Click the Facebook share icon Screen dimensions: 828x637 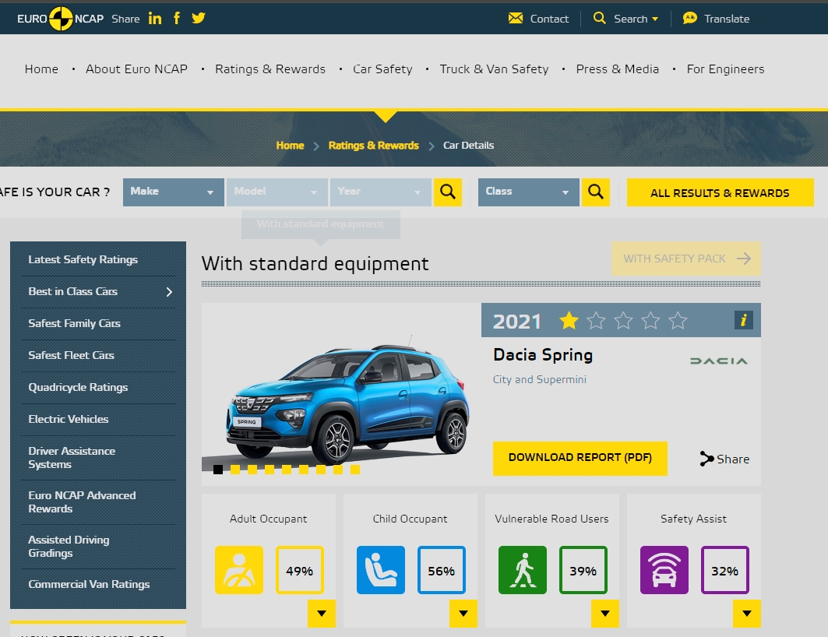(177, 18)
